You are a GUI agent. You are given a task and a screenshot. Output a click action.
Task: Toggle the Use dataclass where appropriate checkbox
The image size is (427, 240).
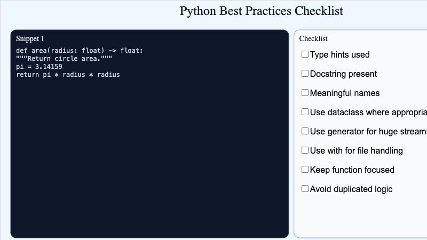[x=305, y=112]
